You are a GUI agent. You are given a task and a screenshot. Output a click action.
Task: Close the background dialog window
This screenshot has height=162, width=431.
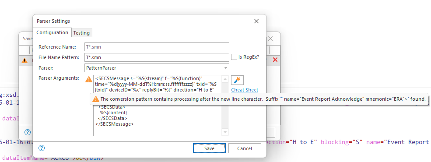coord(270,39)
